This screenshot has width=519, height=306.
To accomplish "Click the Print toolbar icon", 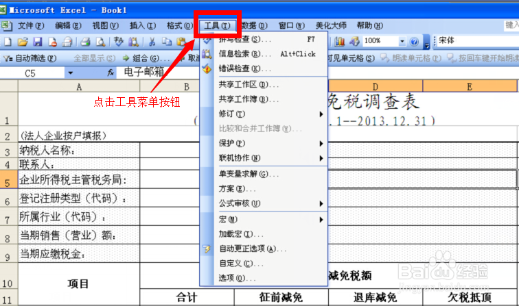I will coord(85,42).
